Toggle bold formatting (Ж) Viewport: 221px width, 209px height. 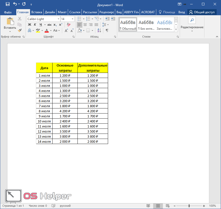coord(29,25)
